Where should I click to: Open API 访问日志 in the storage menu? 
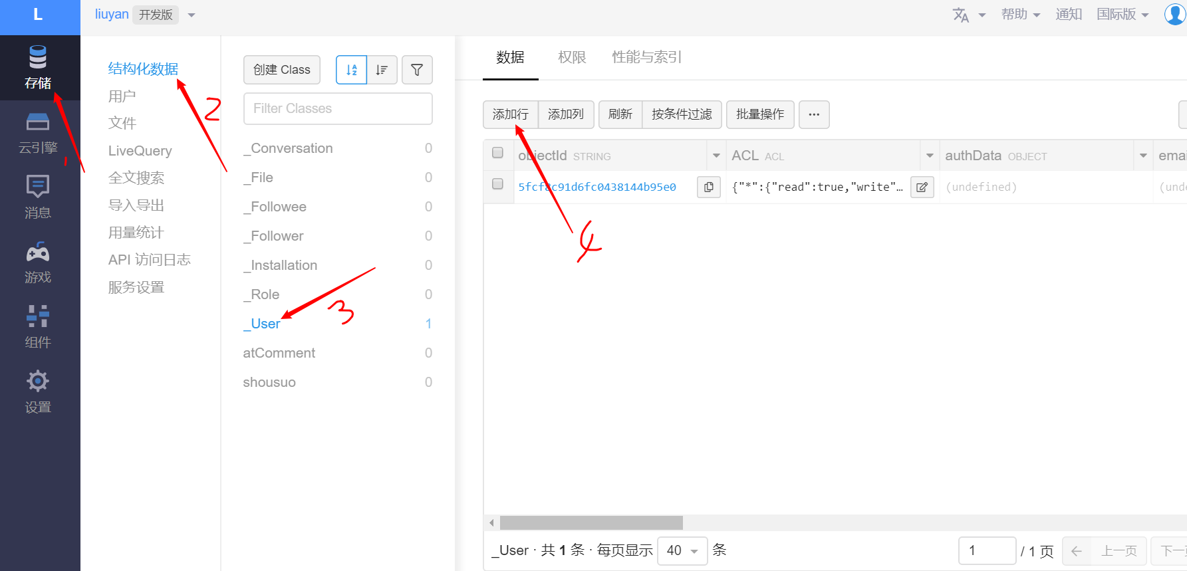(150, 260)
